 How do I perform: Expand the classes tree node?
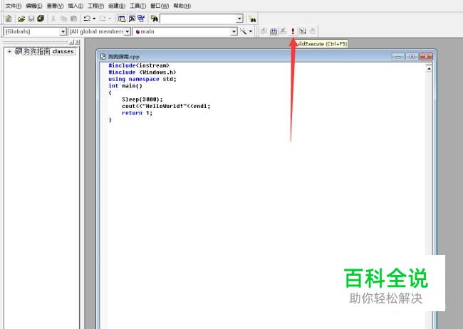pyautogui.click(x=9, y=52)
